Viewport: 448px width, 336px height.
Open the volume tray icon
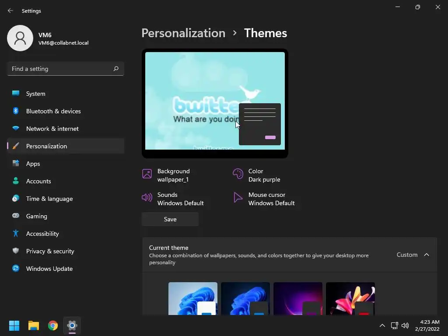coord(405,325)
